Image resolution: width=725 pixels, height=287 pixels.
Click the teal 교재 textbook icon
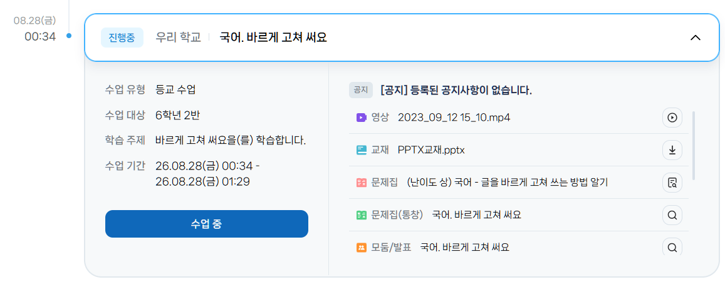(x=362, y=150)
